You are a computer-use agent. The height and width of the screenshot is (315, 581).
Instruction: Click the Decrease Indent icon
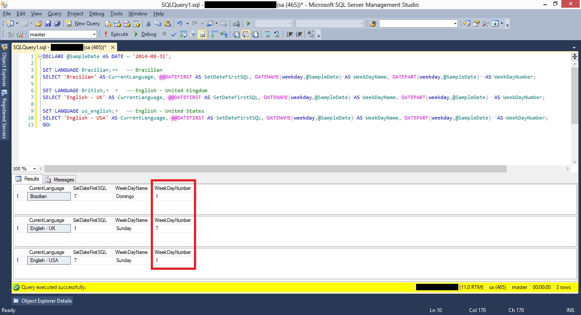tap(290, 34)
